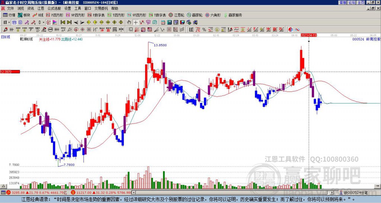Select the crosshair cursor tool

point(135,23)
